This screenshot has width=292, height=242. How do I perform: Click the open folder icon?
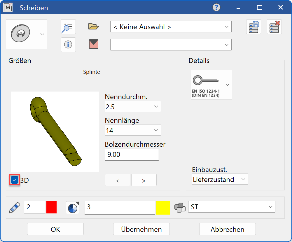click(93, 27)
